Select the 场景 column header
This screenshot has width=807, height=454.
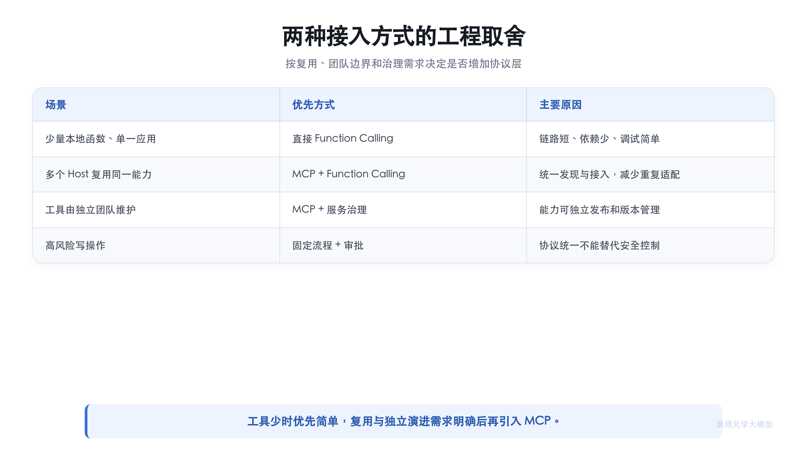point(156,105)
